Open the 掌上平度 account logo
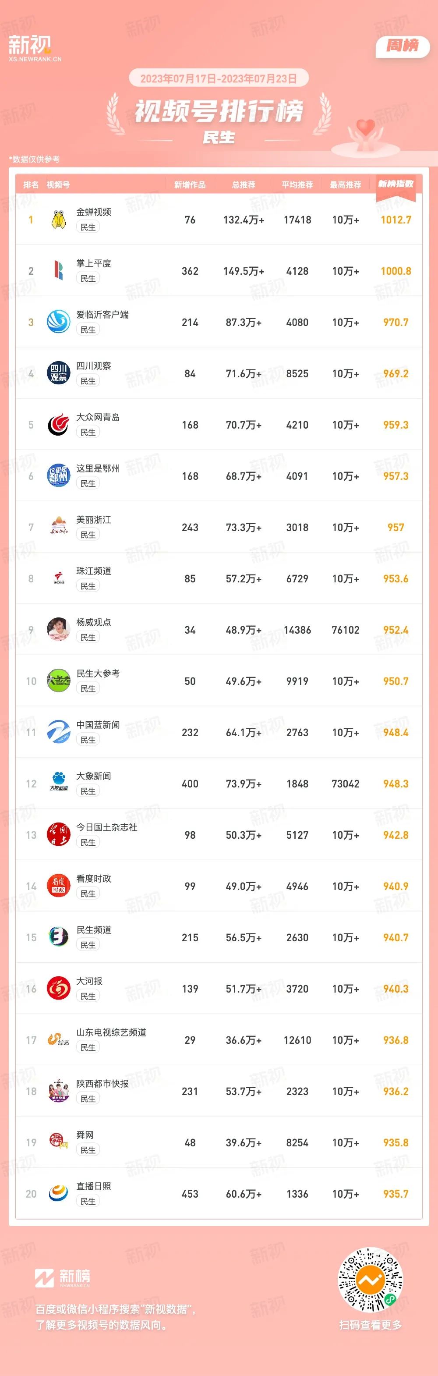 pyautogui.click(x=59, y=271)
